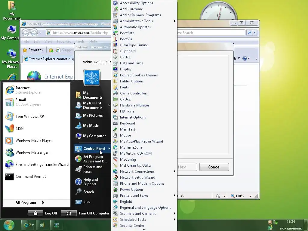Click the desktop clock gadget
The width and height of the screenshot is (308, 231).
[x=218, y=11]
